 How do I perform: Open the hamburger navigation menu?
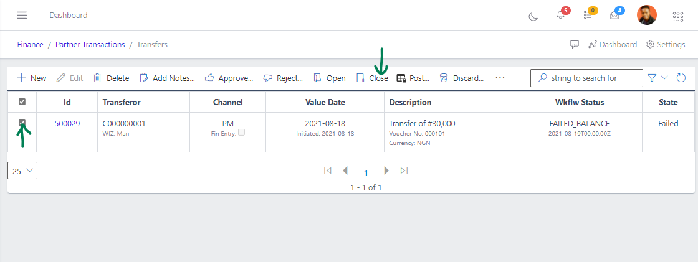click(22, 15)
